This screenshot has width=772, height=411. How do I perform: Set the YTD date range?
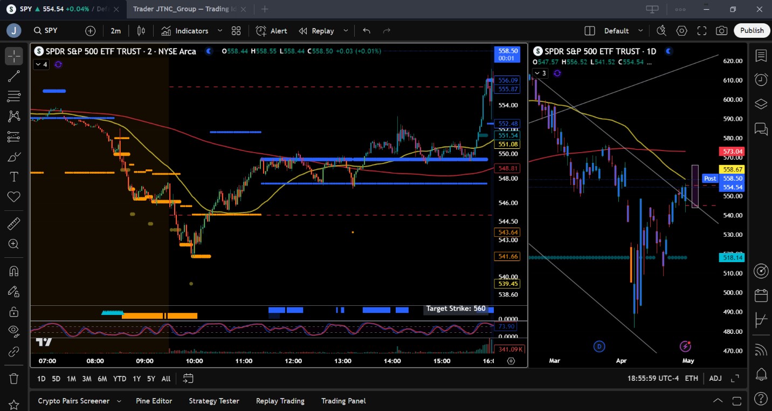click(120, 379)
